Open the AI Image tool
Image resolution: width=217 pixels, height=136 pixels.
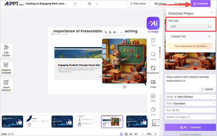point(153,25)
